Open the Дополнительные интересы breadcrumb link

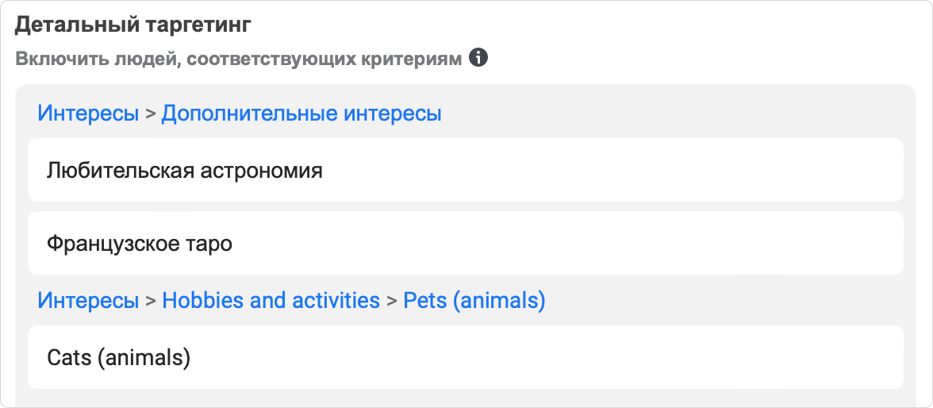(x=301, y=114)
